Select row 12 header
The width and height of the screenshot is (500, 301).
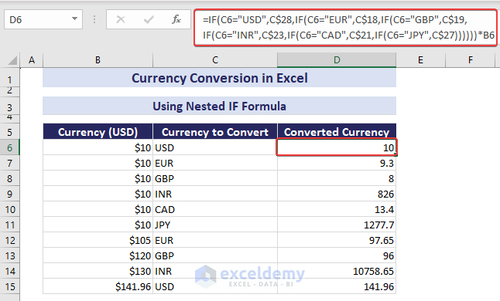(10, 240)
